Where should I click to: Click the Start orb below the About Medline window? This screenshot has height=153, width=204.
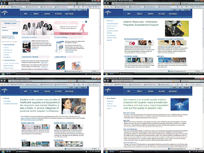tap(106, 152)
